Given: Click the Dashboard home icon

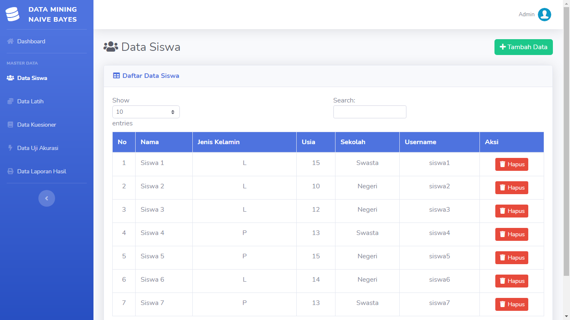Looking at the screenshot, I should [x=10, y=41].
